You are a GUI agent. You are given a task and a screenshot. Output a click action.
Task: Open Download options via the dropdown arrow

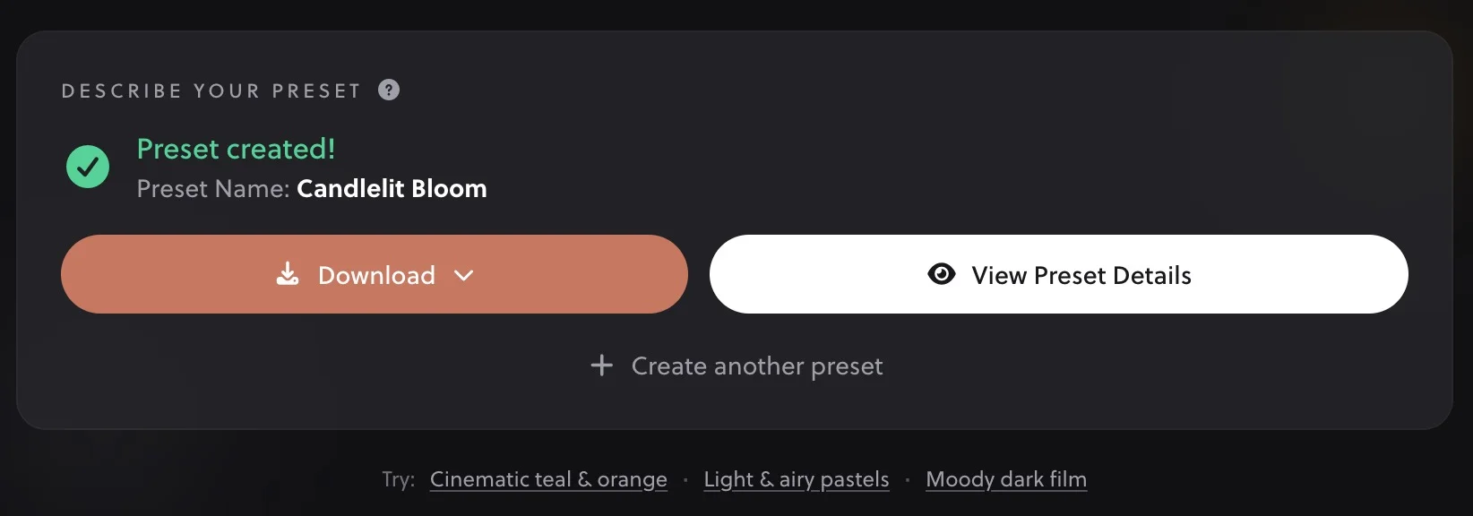click(464, 276)
